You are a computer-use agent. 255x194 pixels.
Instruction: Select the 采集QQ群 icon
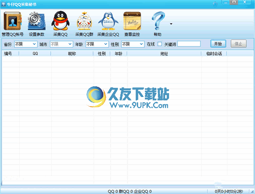tap(84, 21)
